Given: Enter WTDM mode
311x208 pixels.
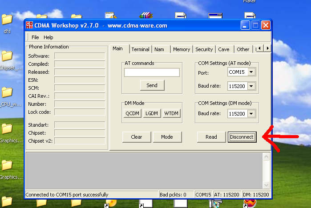Looking at the screenshot, I should 171,113.
